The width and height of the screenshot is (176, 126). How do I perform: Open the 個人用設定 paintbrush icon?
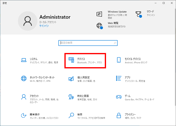tap(71, 79)
